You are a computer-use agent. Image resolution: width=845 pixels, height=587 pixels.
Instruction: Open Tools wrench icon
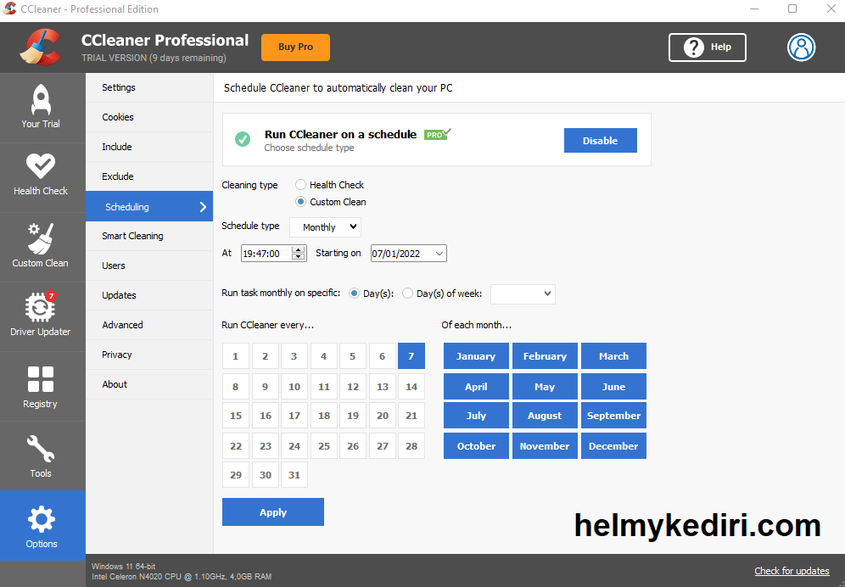coord(41,449)
